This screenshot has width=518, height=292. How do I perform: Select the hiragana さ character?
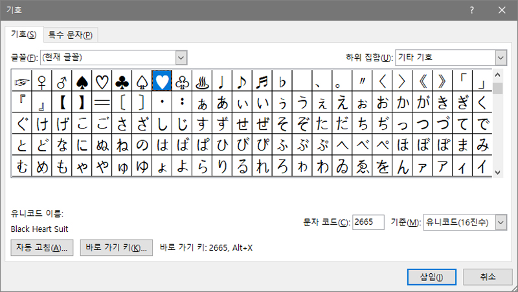coord(122,123)
